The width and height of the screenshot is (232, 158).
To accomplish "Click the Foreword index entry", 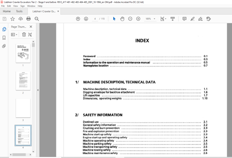I will point(145,56).
